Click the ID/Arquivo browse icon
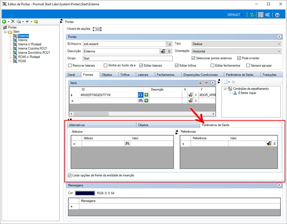Screen dimensions: 287x224 (169, 44)
